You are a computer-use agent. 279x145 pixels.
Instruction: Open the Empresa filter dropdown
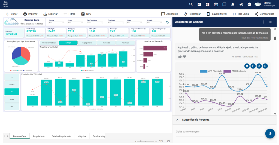click(56, 23)
